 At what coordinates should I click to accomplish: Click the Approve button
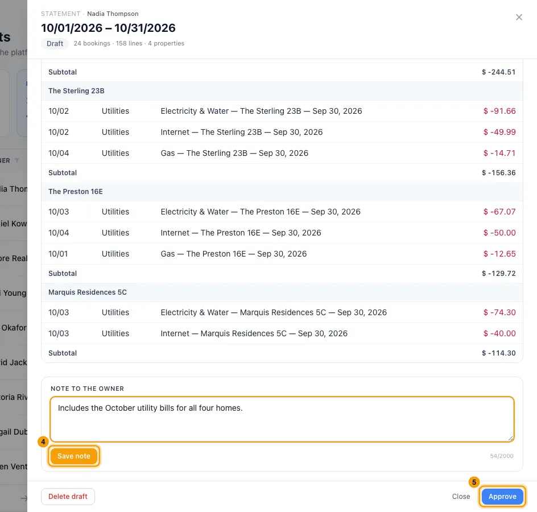click(x=502, y=496)
